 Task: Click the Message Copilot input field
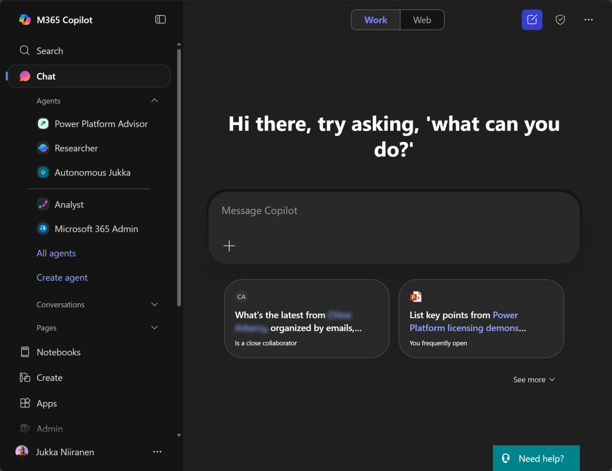[394, 228]
